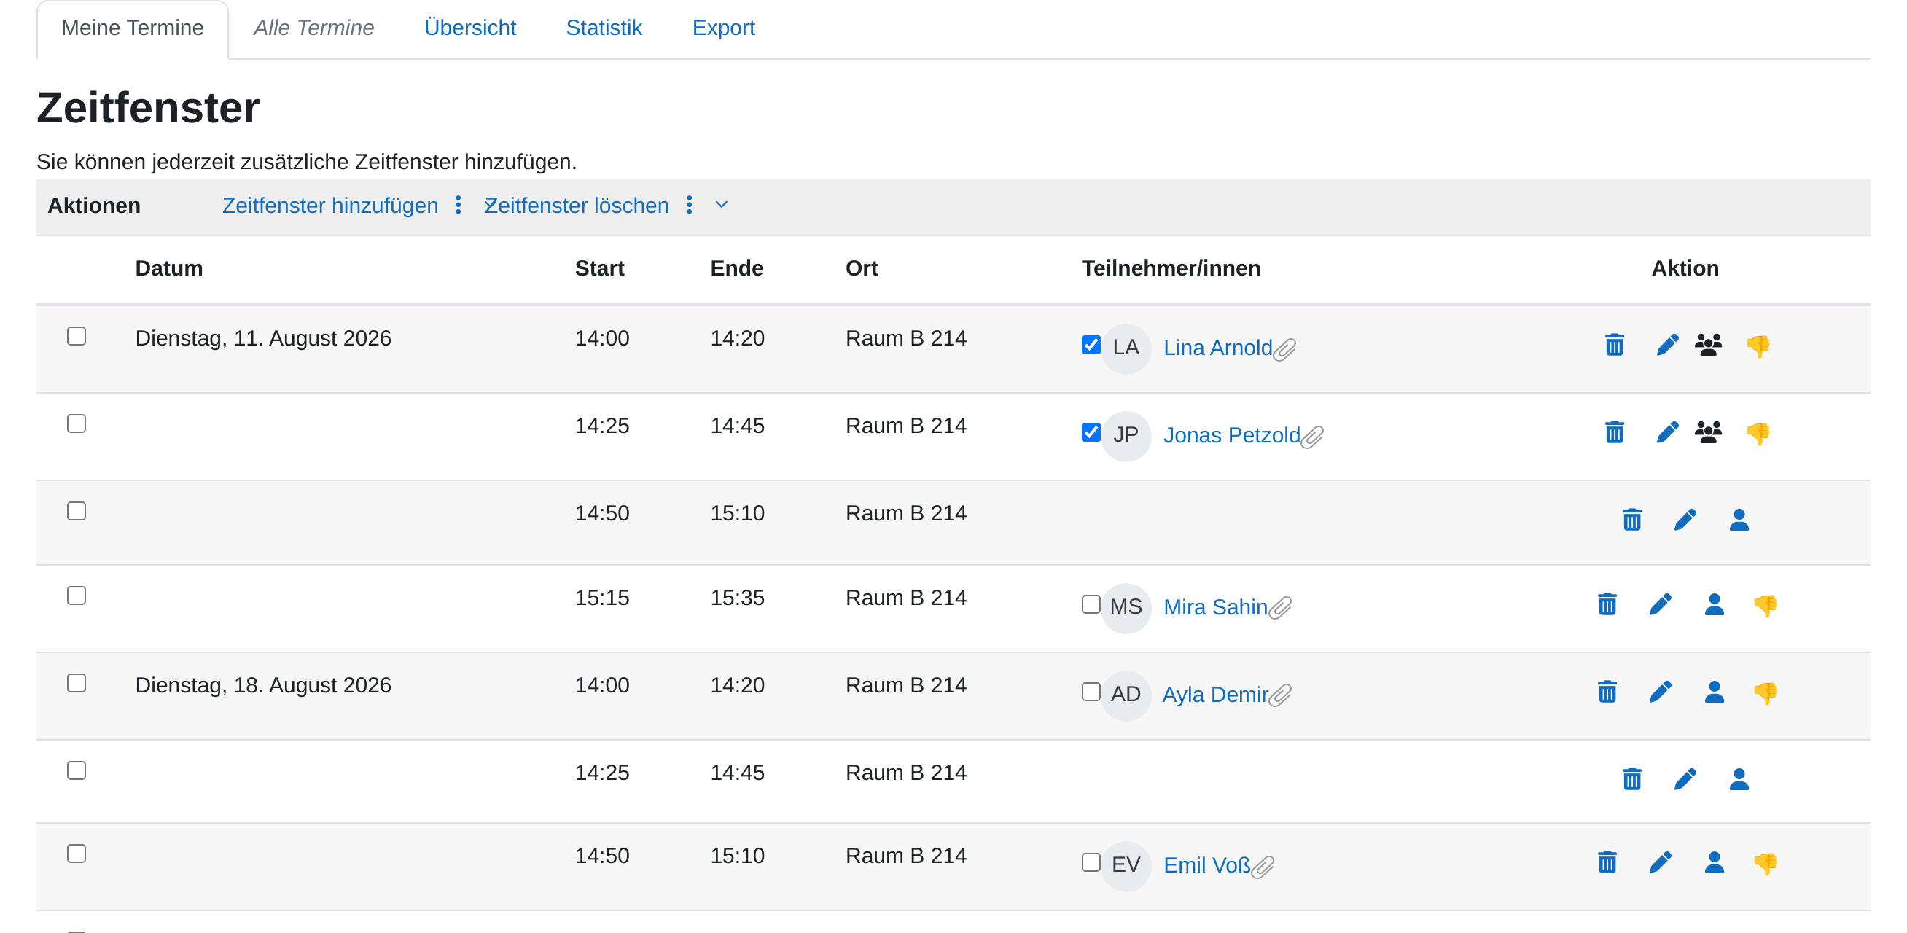Select row checkbox for empty 14:50 slot on 11. August
The width and height of the screenshot is (1907, 933).
(77, 511)
